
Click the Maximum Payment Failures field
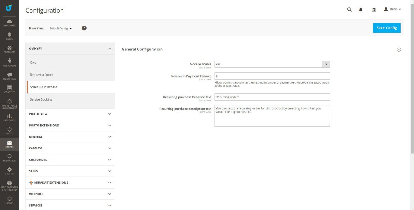[x=272, y=76]
